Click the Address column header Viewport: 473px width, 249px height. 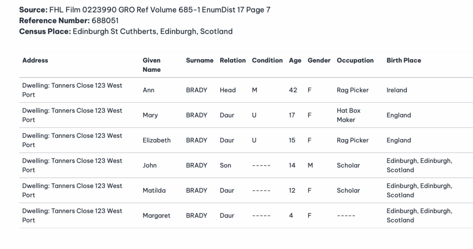35,60
